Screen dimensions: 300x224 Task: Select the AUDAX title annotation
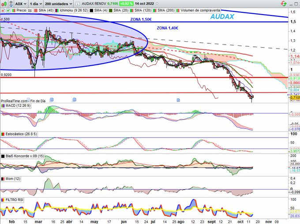tap(222, 17)
